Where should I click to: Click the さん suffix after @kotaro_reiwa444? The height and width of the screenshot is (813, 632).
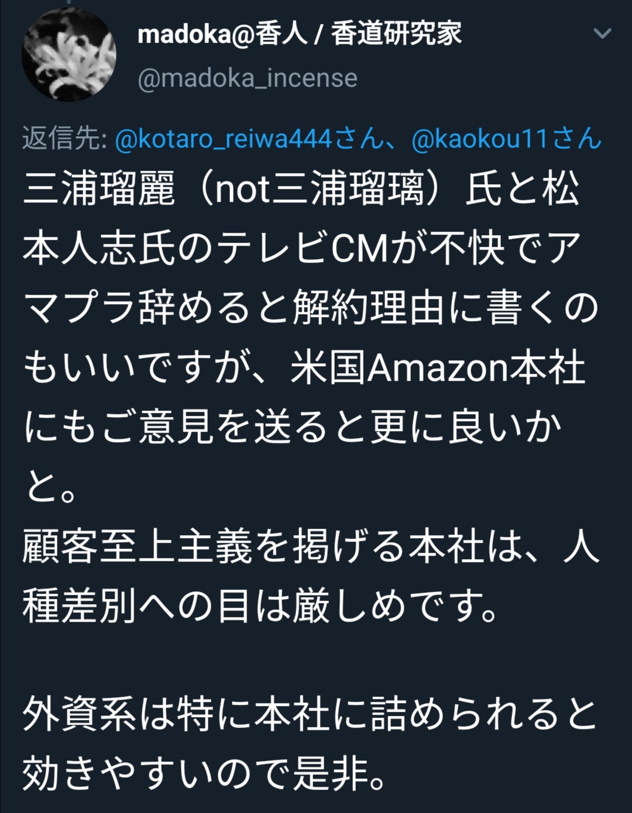[x=359, y=139]
